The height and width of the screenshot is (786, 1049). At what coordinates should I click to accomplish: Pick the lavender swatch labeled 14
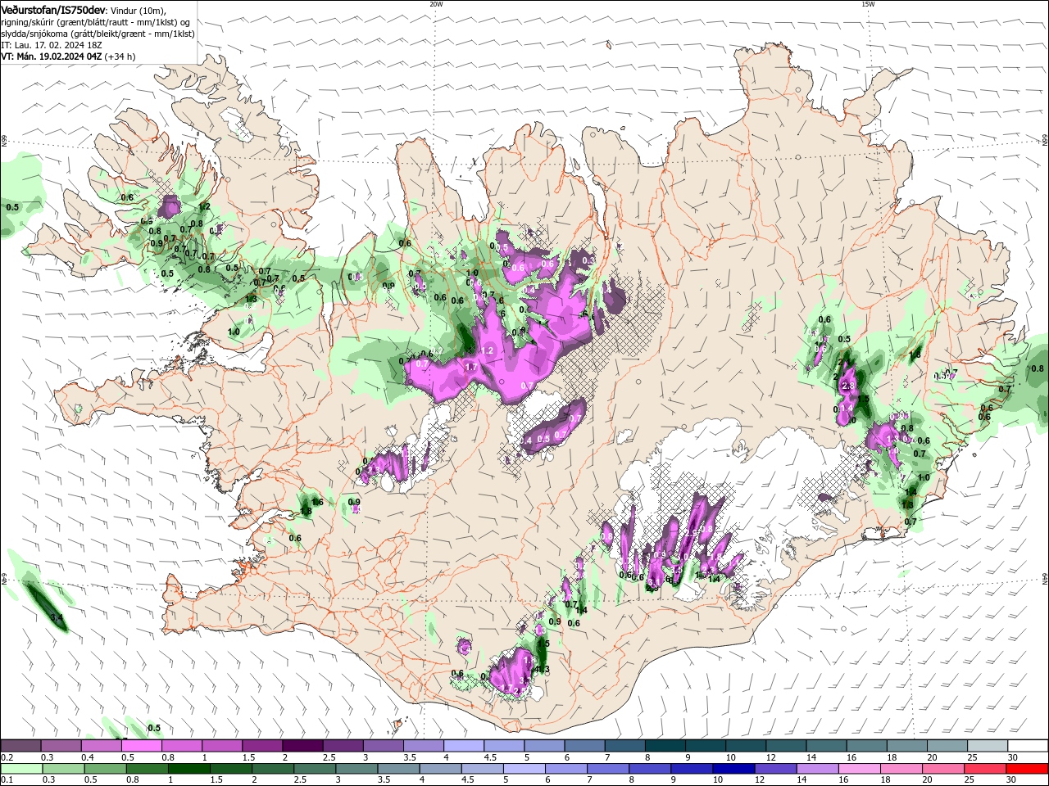click(817, 769)
